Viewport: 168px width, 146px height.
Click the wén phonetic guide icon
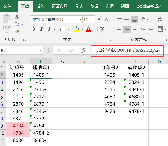click(x=102, y=29)
